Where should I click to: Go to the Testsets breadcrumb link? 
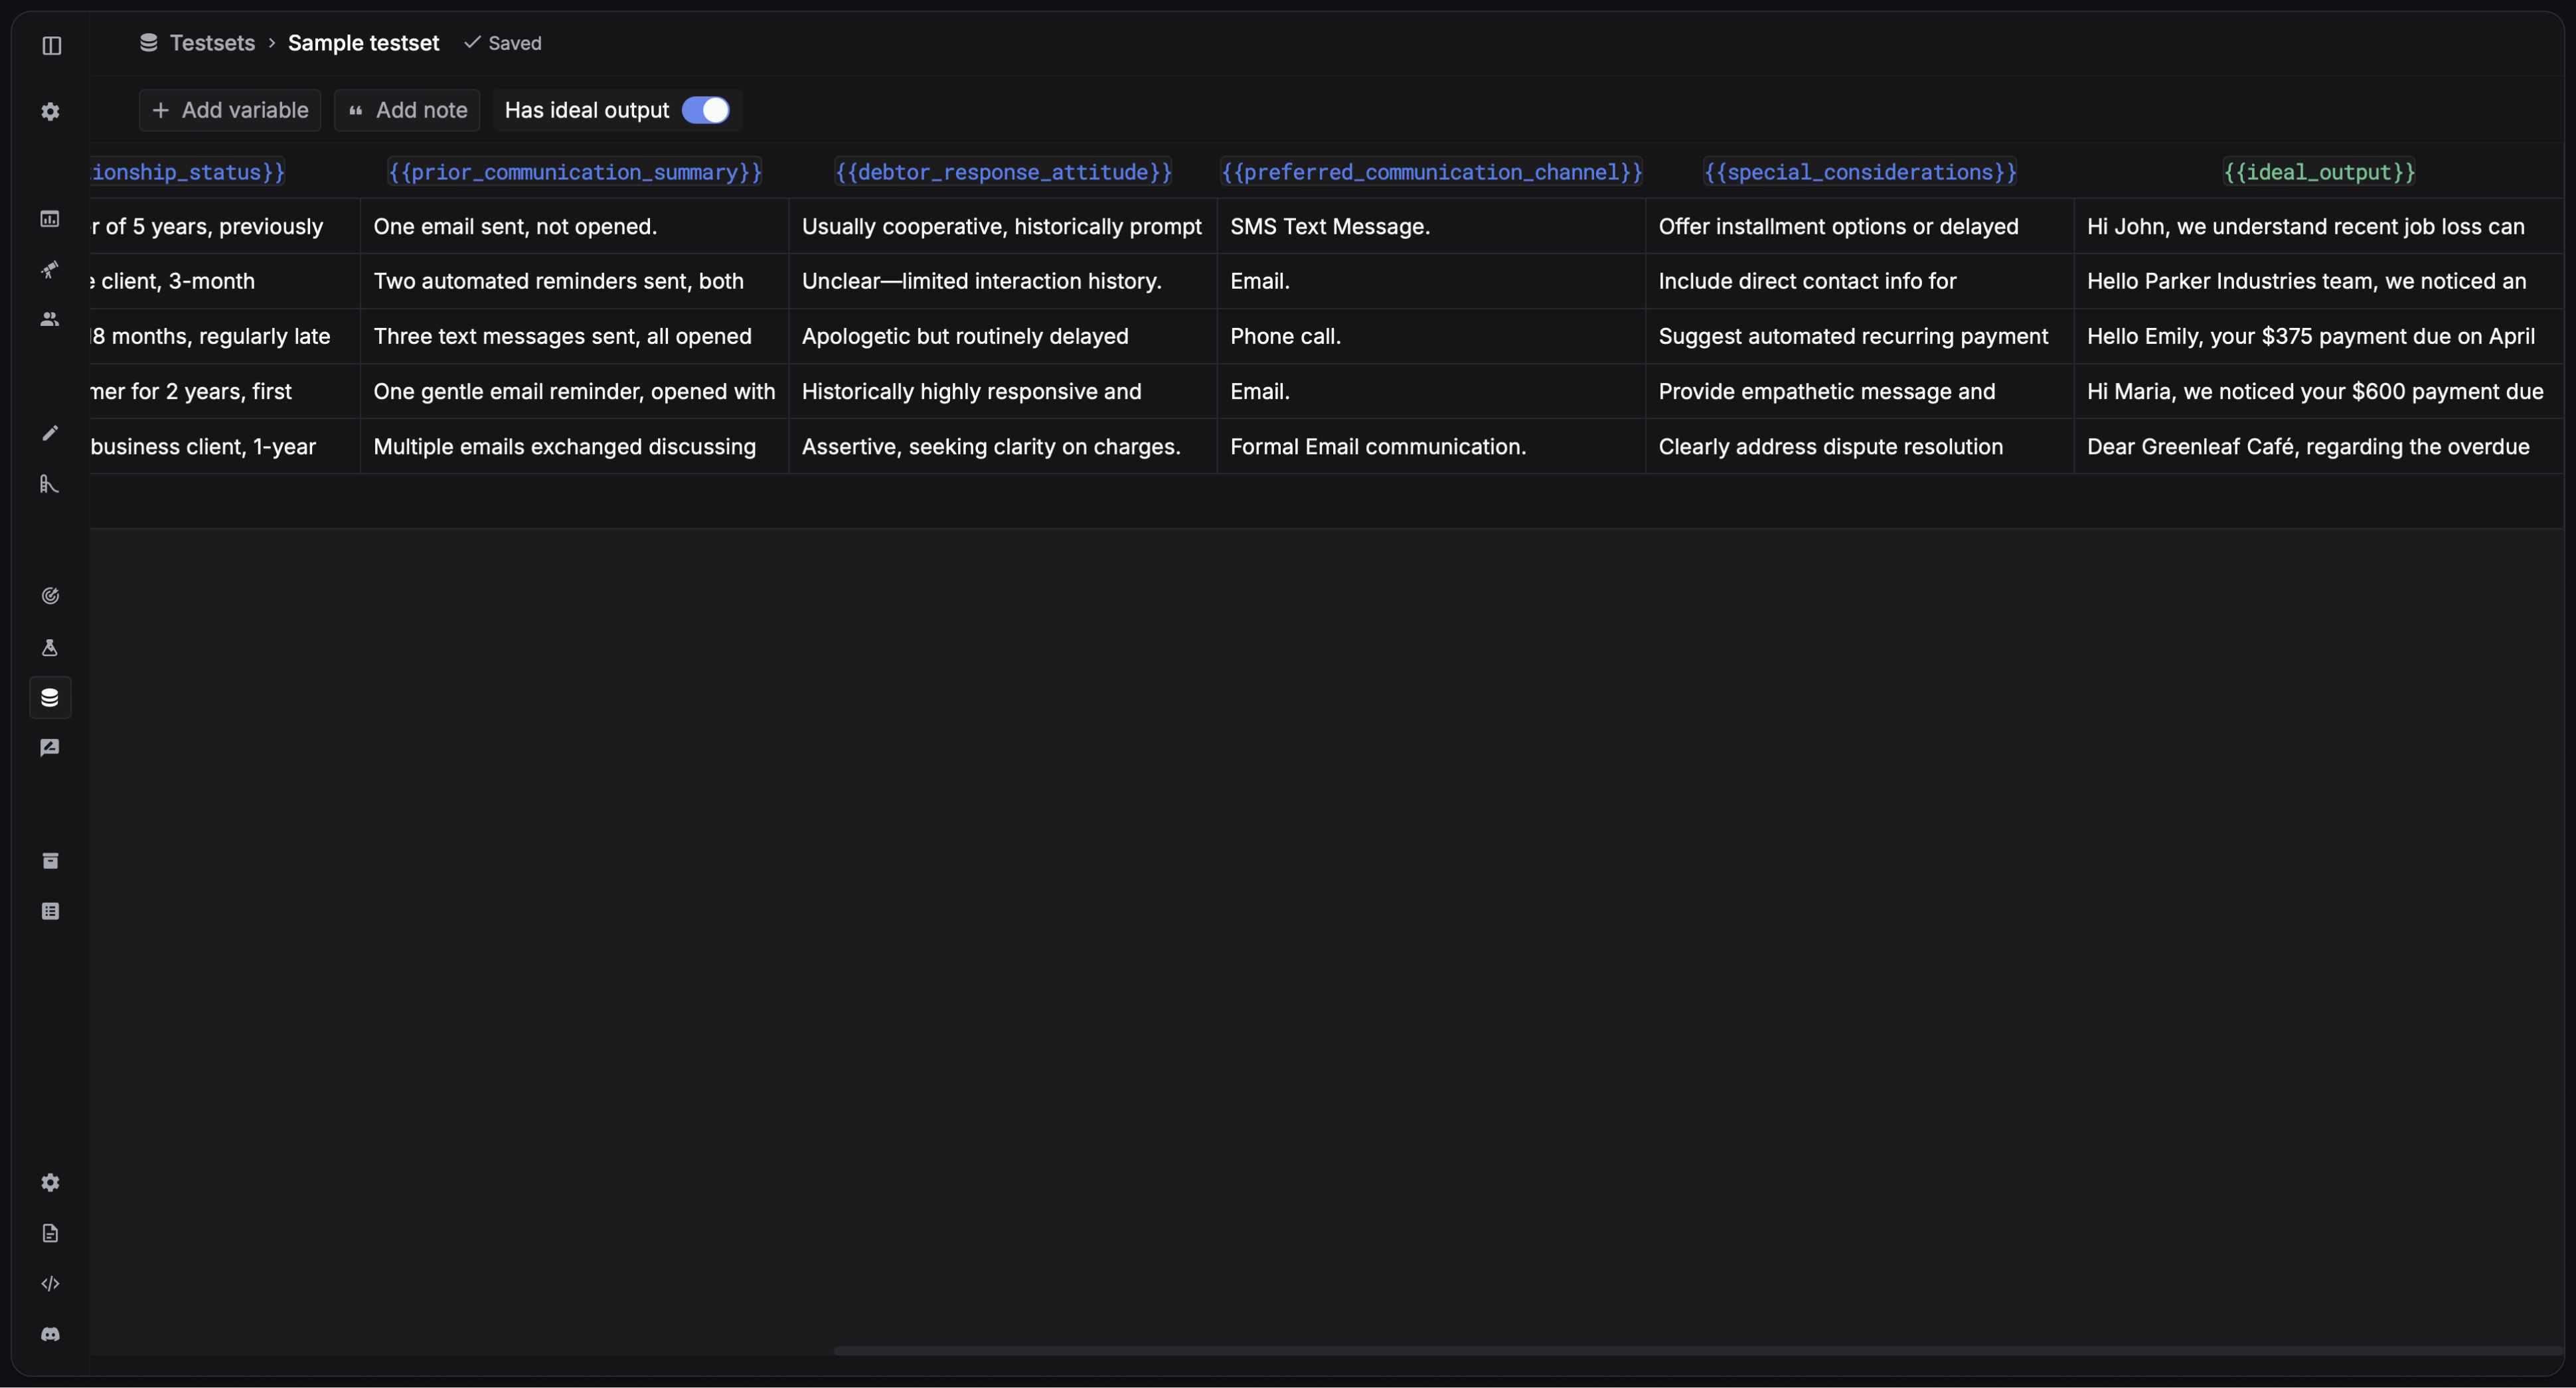point(212,43)
